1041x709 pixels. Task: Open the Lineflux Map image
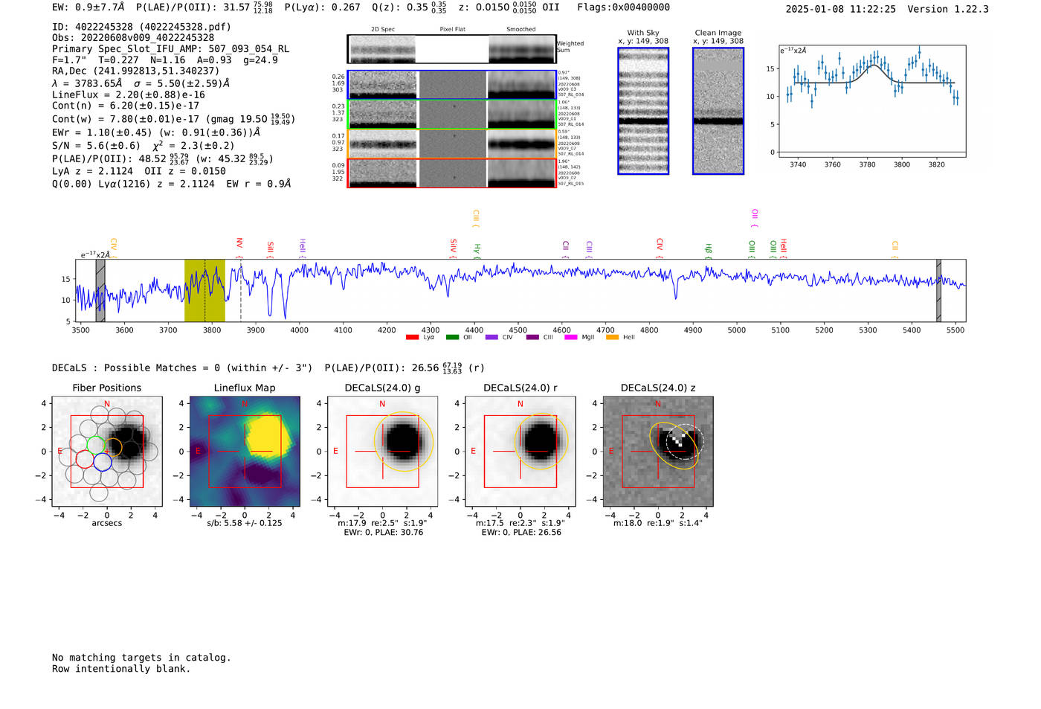coord(245,451)
